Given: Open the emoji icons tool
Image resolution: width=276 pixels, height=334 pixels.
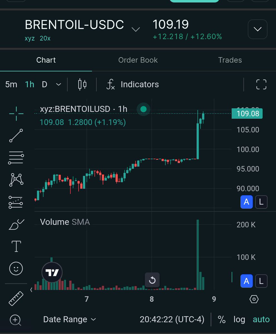Looking at the screenshot, I should (x=16, y=268).
